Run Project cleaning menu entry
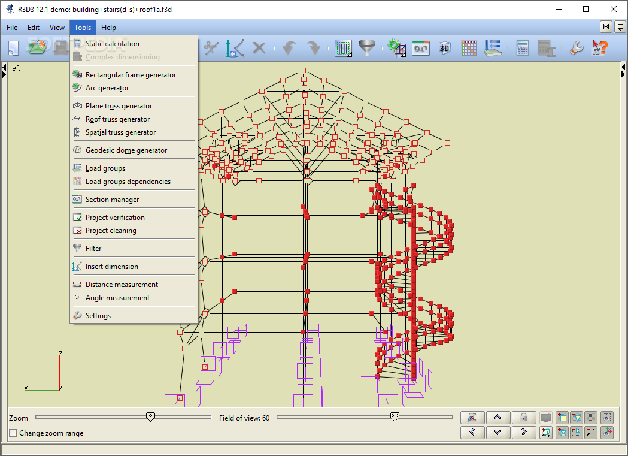This screenshot has width=628, height=456. (x=134, y=231)
